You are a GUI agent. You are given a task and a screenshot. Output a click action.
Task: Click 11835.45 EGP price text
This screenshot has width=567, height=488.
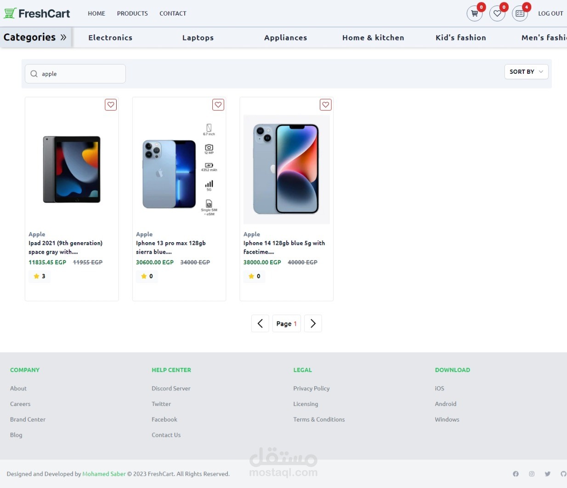(47, 262)
